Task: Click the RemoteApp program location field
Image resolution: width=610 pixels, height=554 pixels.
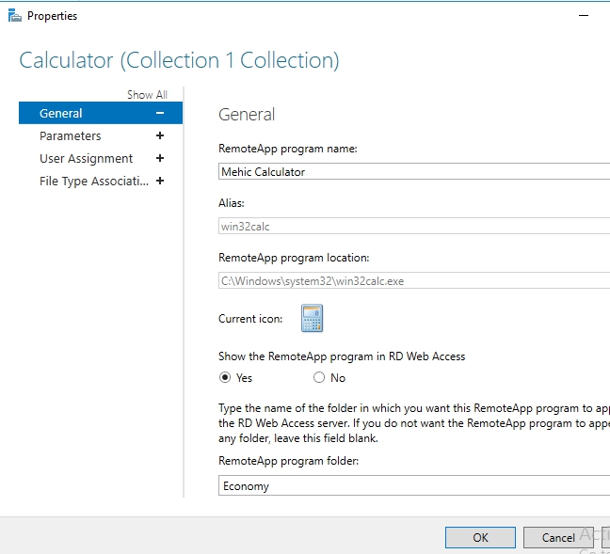Action: [414, 280]
